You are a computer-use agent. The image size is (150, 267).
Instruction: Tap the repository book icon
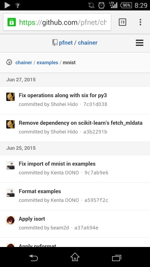(x=55, y=43)
